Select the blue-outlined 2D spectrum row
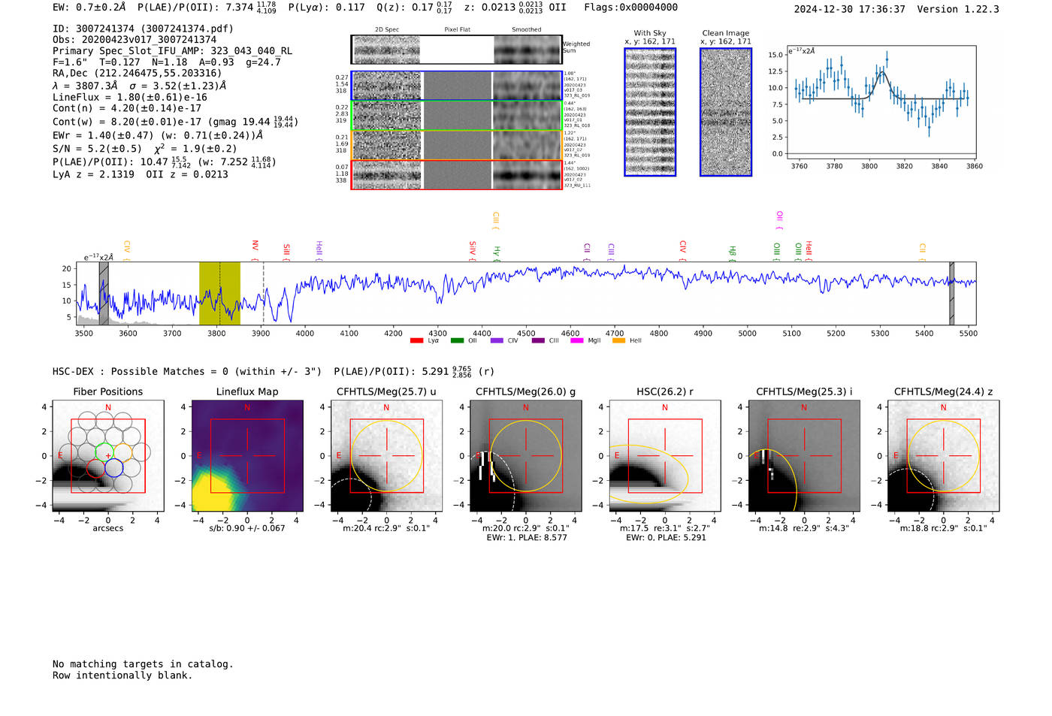This screenshot has width=1052, height=716. [x=457, y=86]
